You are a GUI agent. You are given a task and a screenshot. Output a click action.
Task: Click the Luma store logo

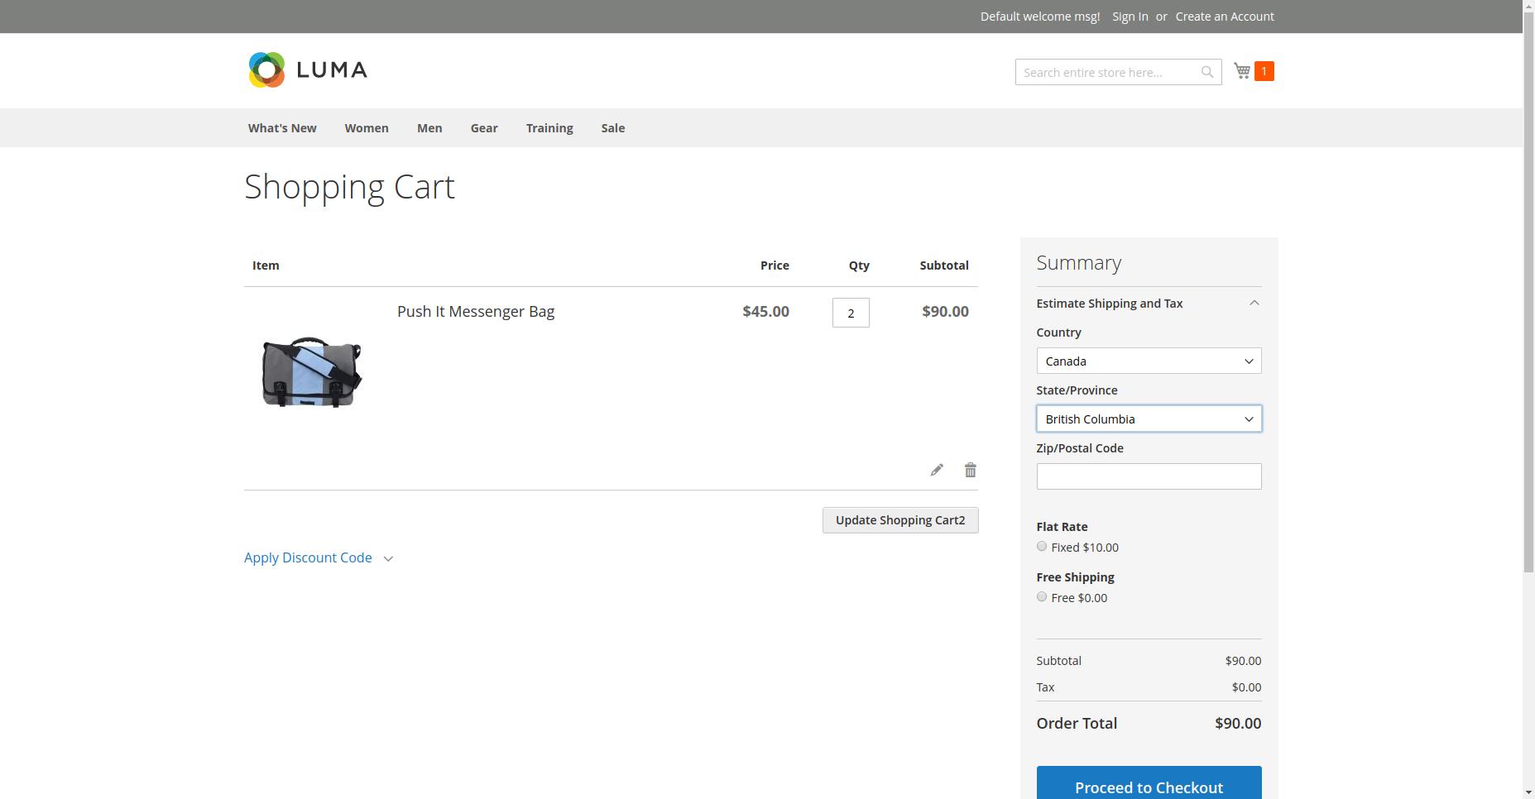point(307,69)
